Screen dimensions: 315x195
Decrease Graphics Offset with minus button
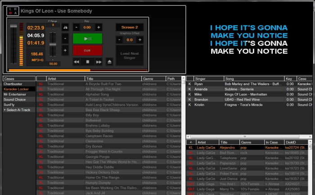coord(119,40)
